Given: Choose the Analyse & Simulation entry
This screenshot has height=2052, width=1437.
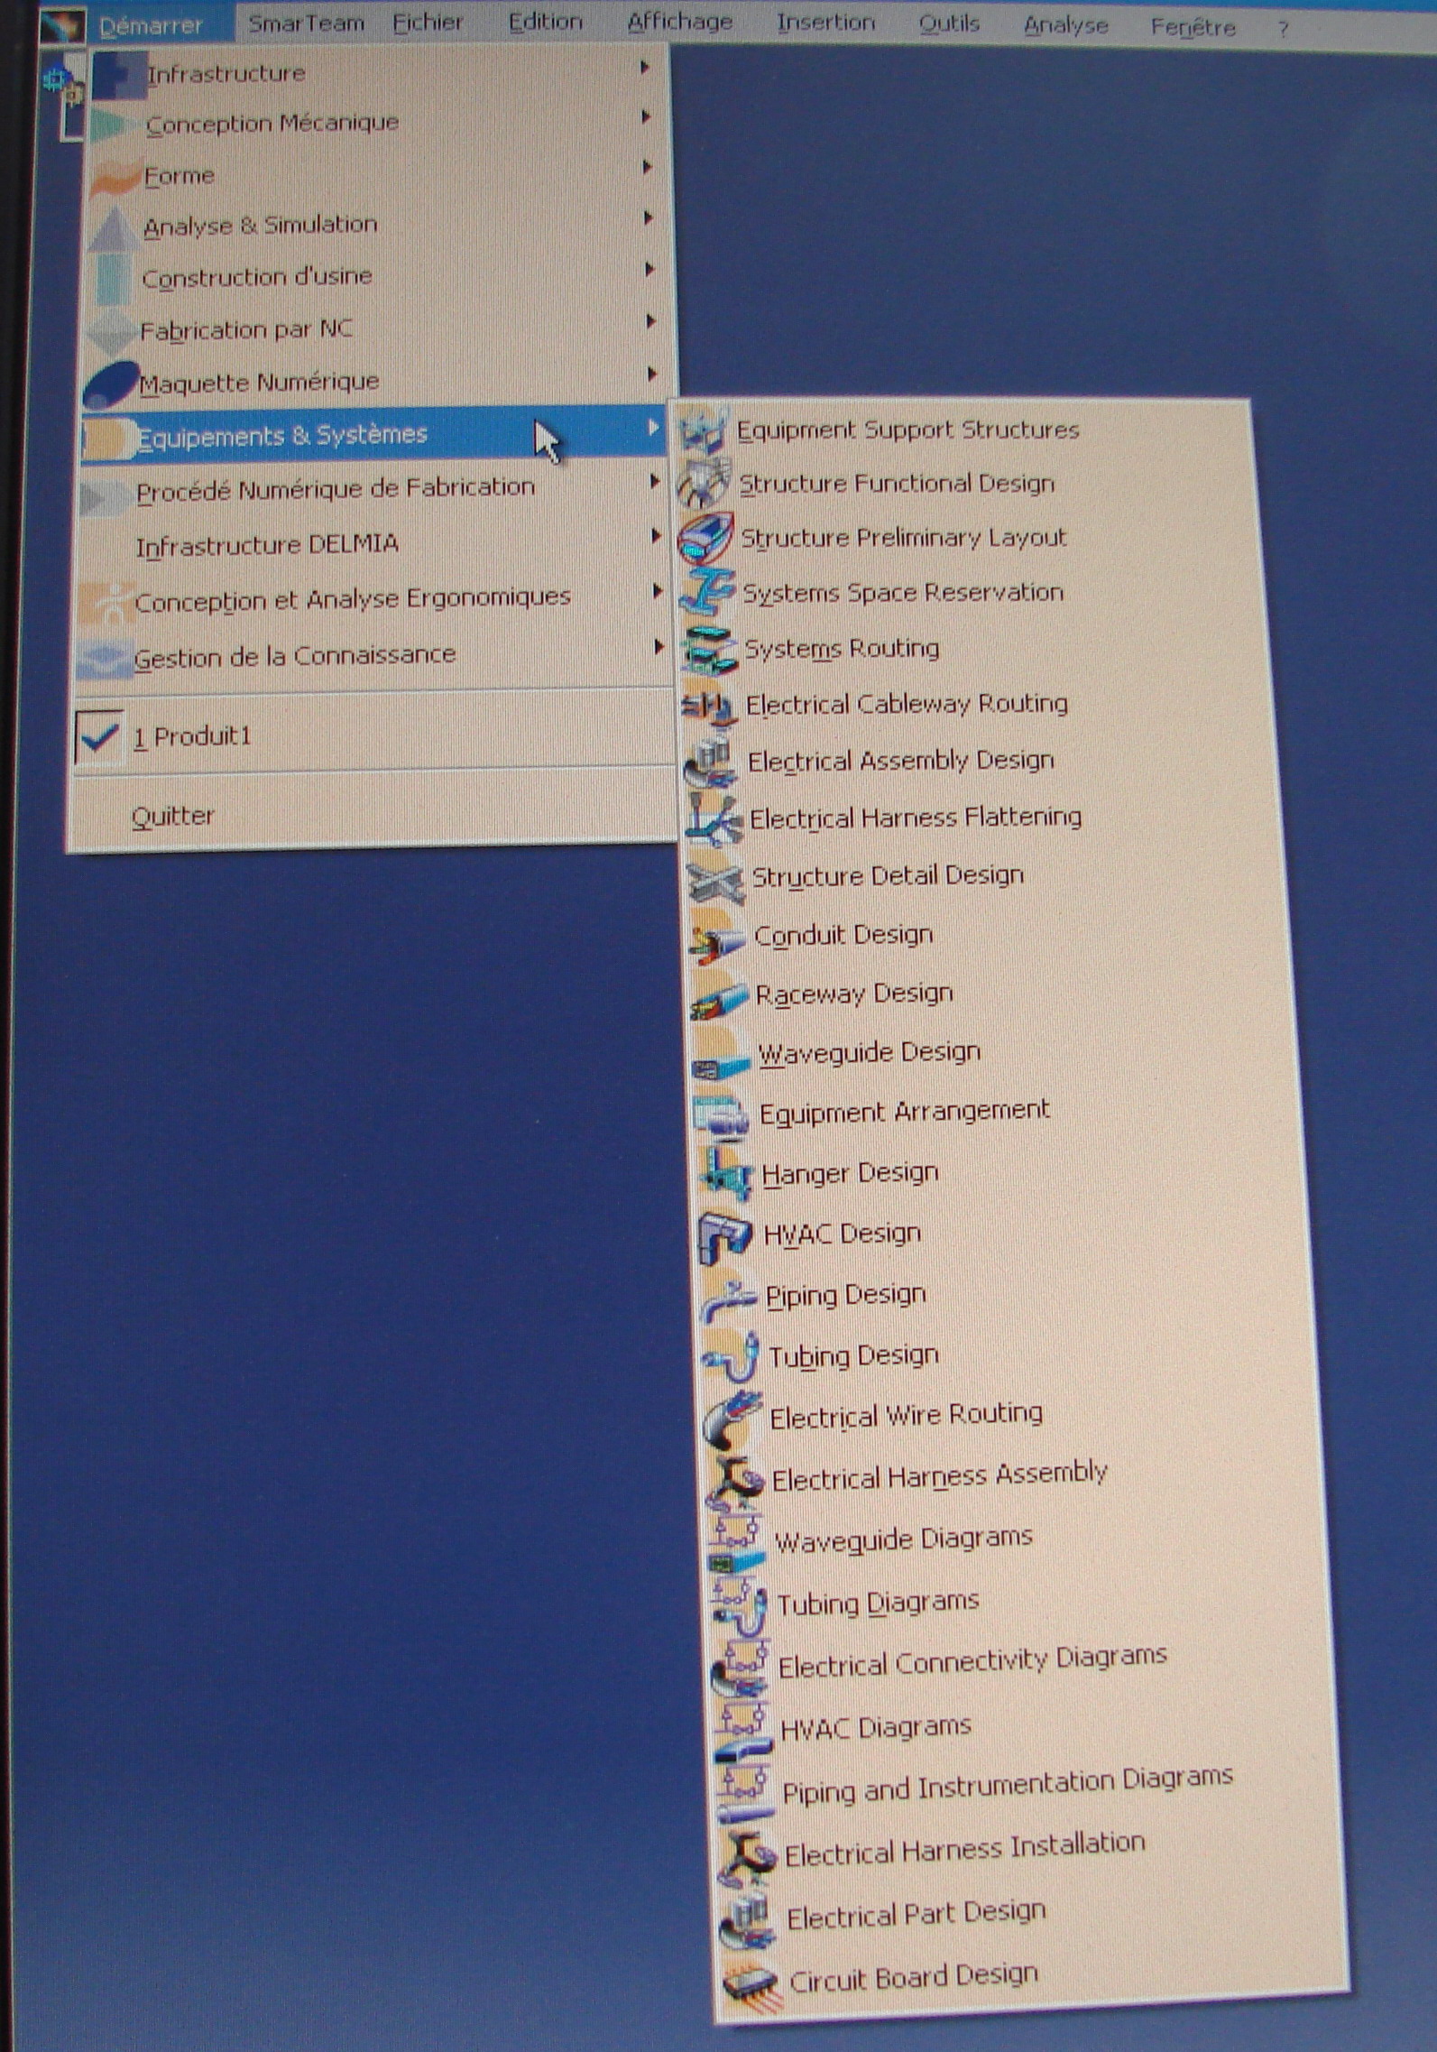Looking at the screenshot, I should [x=260, y=225].
